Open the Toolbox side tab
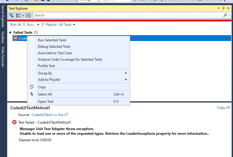 point(3,37)
